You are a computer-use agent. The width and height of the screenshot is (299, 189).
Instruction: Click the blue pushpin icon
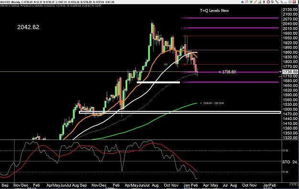pyautogui.click(x=282, y=2)
